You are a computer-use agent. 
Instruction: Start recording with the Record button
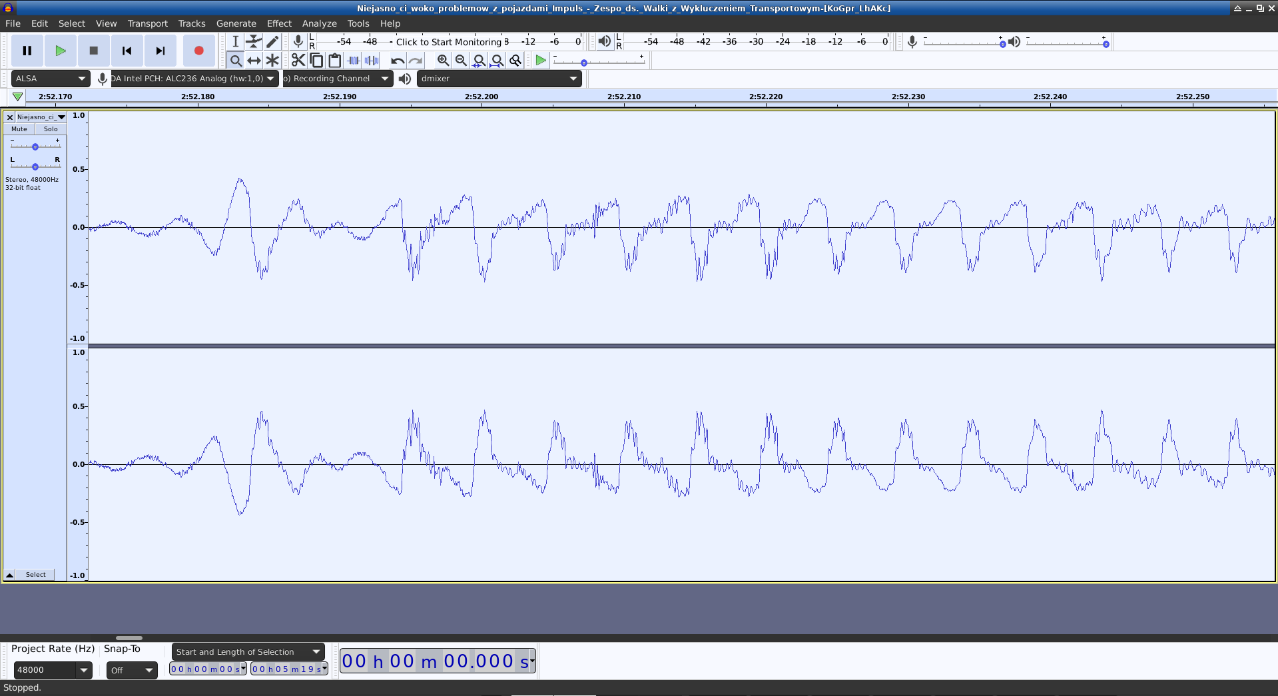198,51
